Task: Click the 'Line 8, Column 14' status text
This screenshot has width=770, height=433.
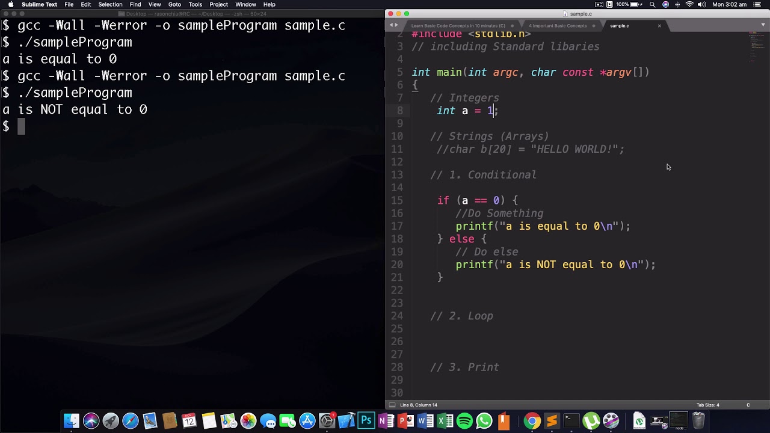Action: (x=419, y=405)
